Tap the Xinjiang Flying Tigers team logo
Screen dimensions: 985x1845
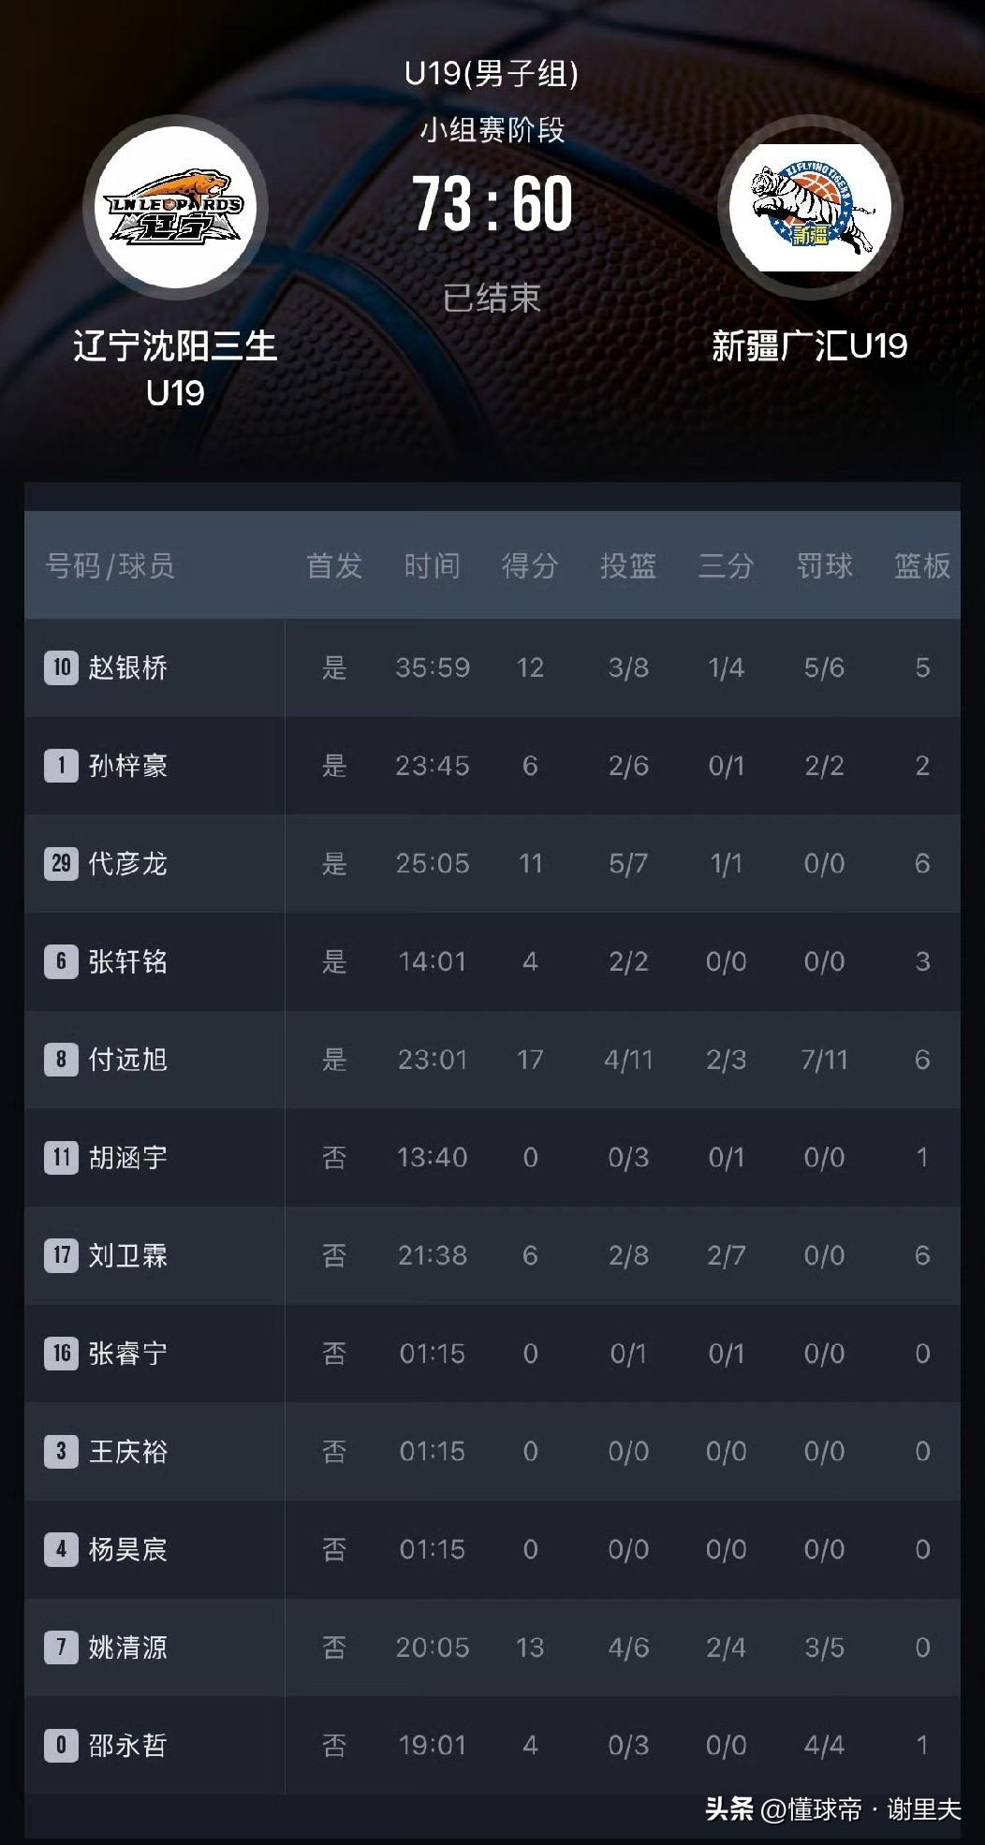click(x=809, y=207)
